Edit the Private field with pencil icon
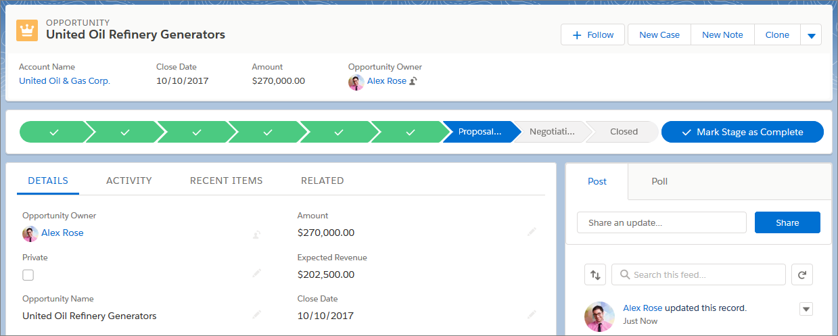Image resolution: width=838 pixels, height=336 pixels. tap(256, 273)
